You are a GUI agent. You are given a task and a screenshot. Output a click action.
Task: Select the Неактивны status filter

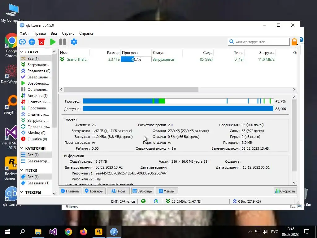[x=36, y=102]
